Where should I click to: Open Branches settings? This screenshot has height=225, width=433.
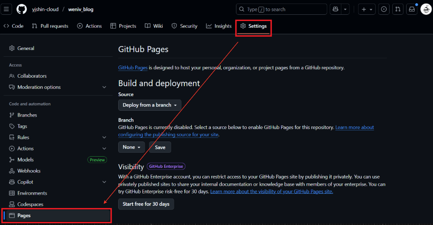[58, 115]
